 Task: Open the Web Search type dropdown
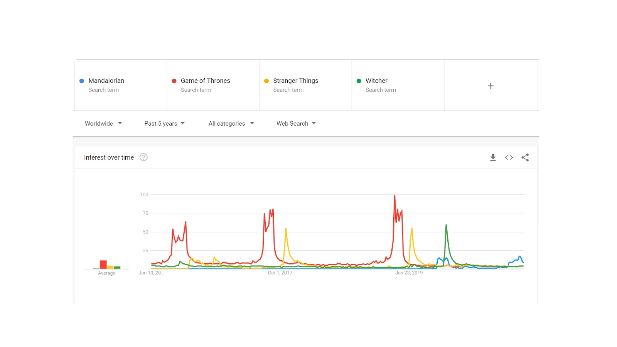[x=296, y=123]
